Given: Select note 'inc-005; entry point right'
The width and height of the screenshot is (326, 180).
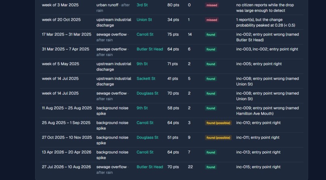Looking at the screenshot, I should [259, 64].
